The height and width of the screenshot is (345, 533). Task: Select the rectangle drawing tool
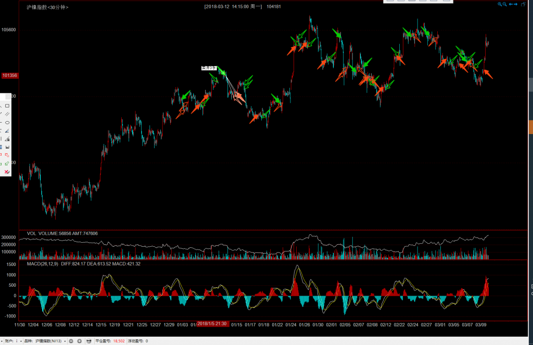7,106
